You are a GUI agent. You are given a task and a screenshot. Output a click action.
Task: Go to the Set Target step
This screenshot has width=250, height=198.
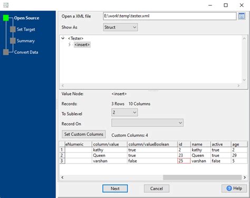pos(26,30)
